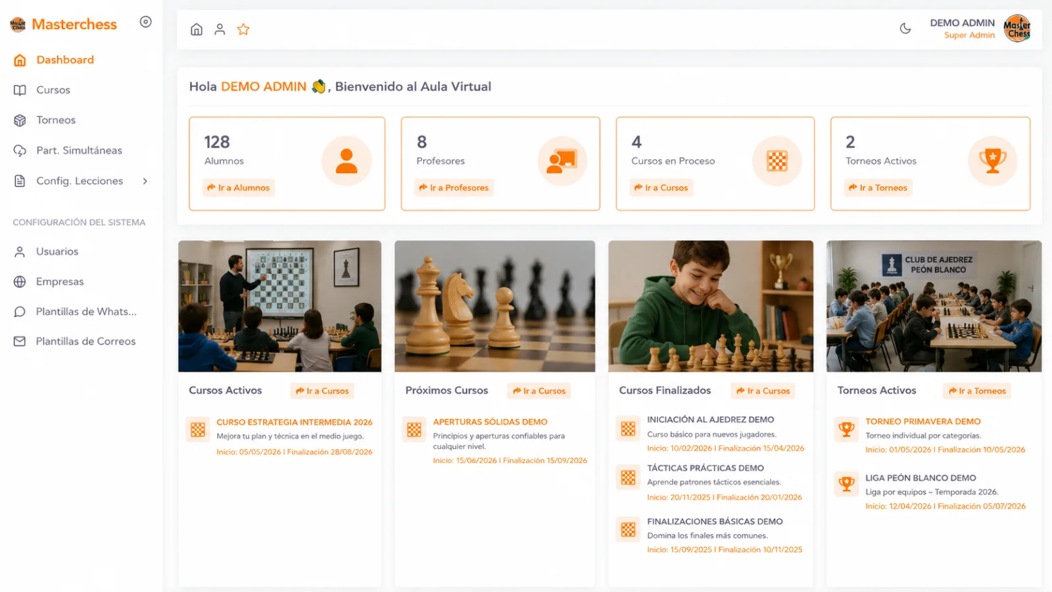
Task: Toggle dark mode with the moon icon
Action: 905,28
